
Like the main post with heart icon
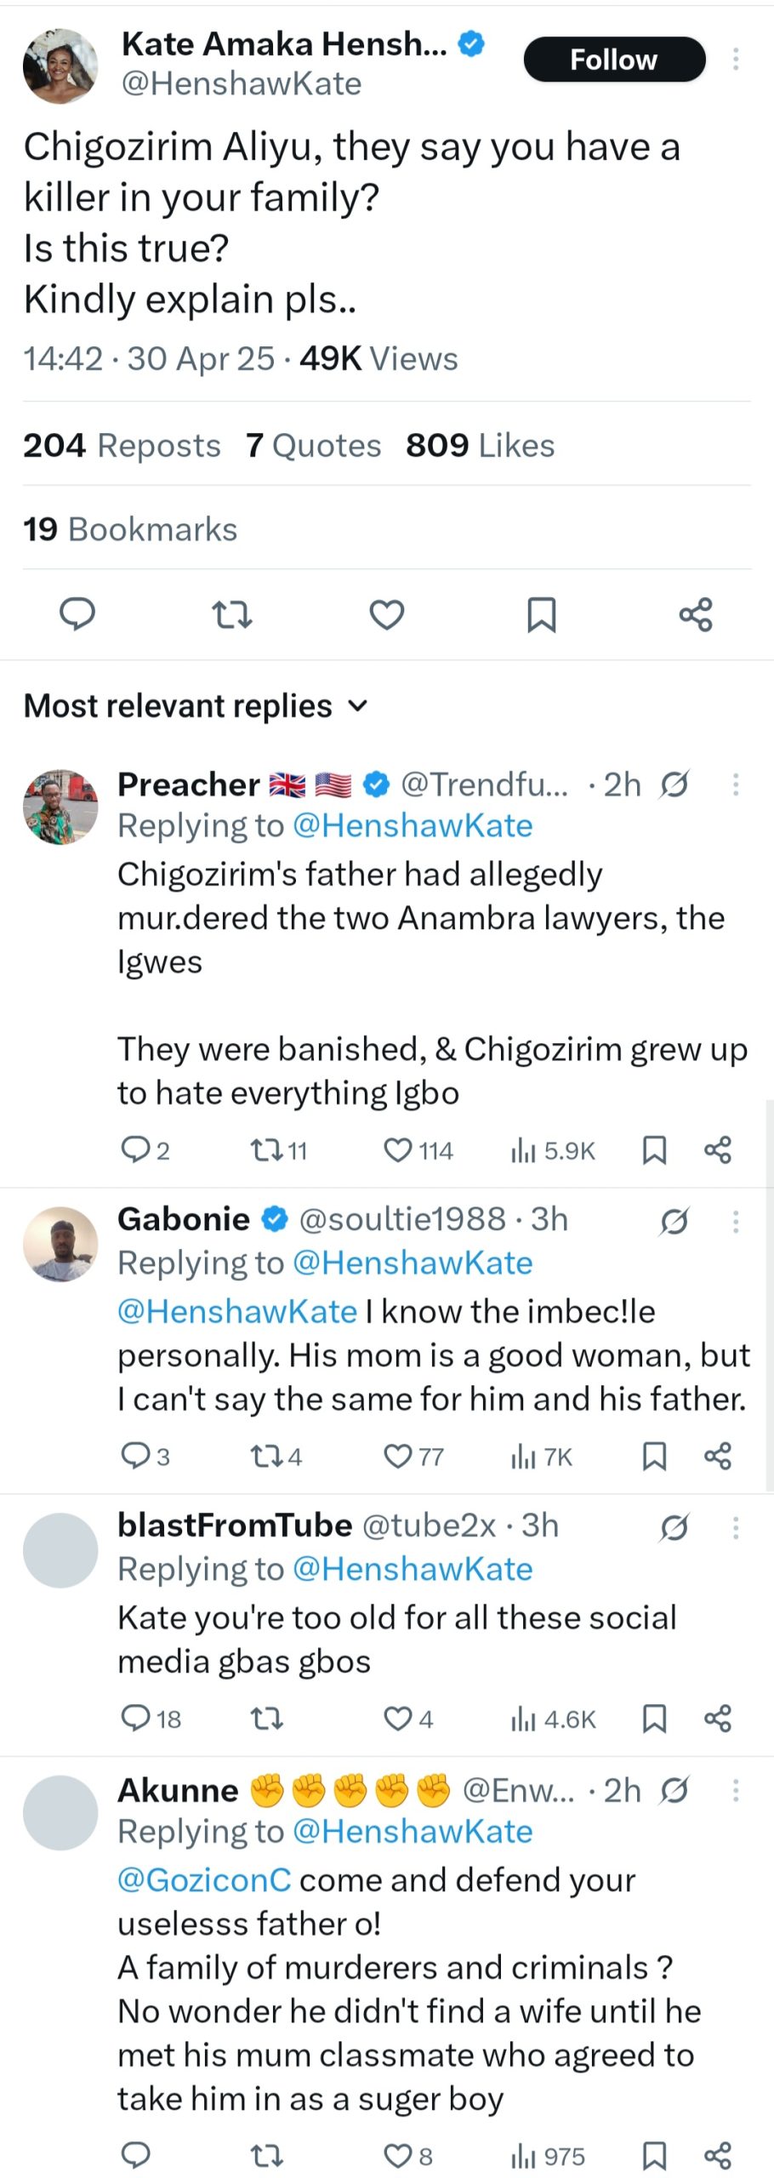point(386,614)
